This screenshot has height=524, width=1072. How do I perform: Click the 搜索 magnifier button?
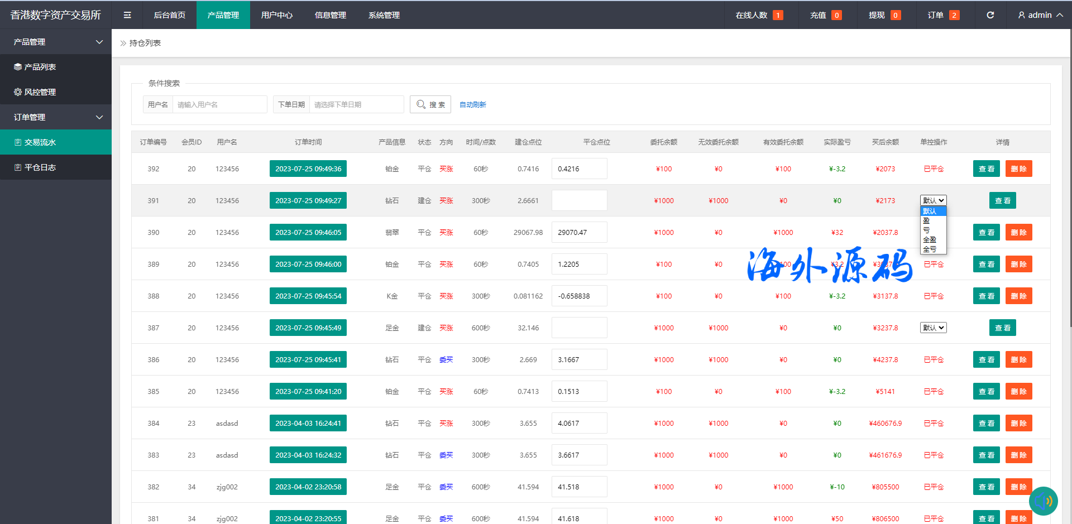pos(430,104)
